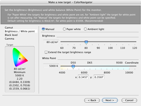The width and height of the screenshot is (141, 106).
Task: Click the 2.20 gamma value in Target panel
Action: [x=19, y=79]
